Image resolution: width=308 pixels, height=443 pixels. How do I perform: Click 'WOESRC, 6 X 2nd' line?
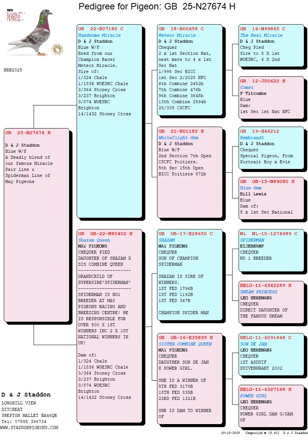260,60
